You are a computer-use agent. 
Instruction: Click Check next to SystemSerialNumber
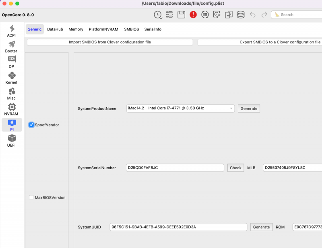tap(235, 168)
